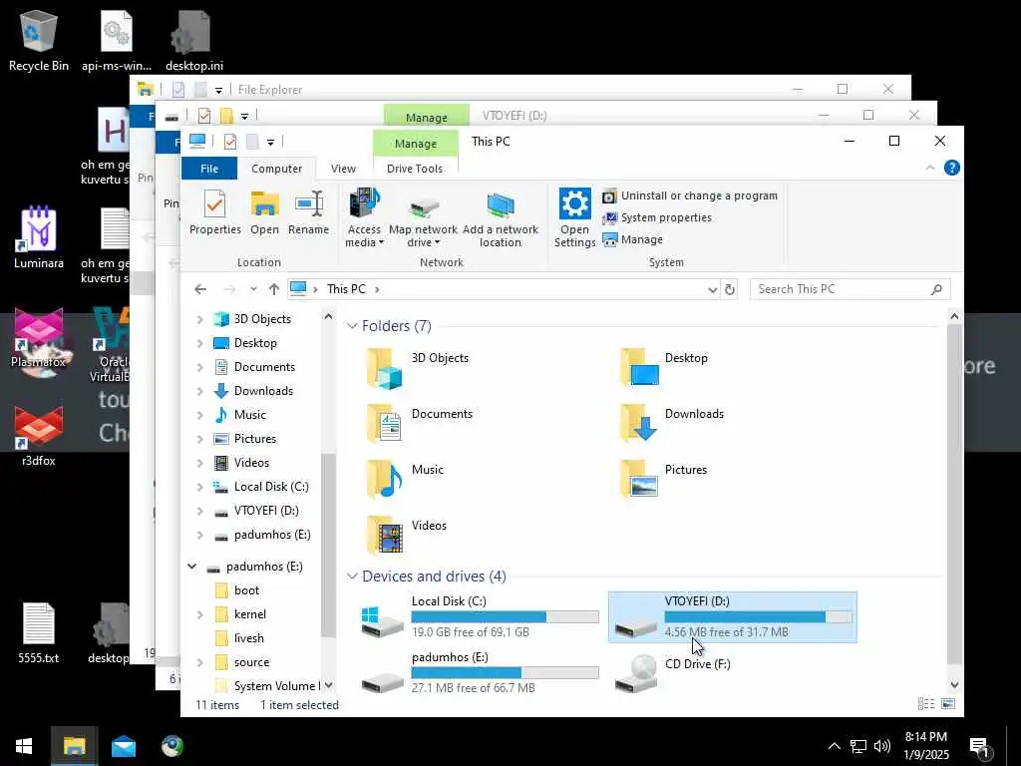Click the Properties icon in the ribbon
This screenshot has height=766, width=1021.
(215, 212)
